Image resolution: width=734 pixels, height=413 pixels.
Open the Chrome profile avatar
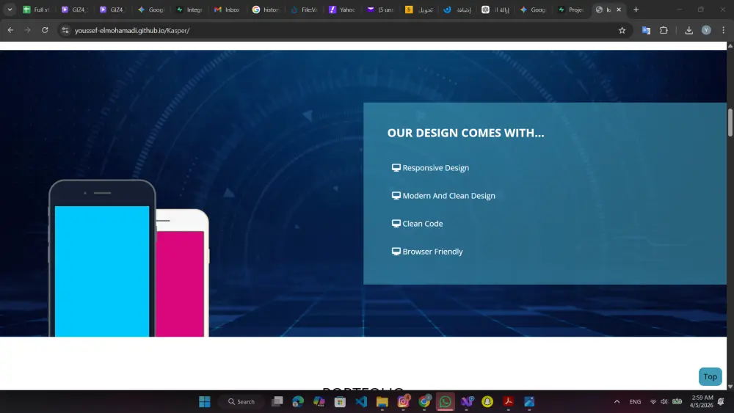pyautogui.click(x=706, y=30)
